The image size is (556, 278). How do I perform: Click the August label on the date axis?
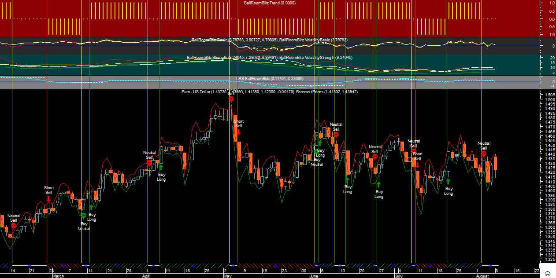coord(483,276)
